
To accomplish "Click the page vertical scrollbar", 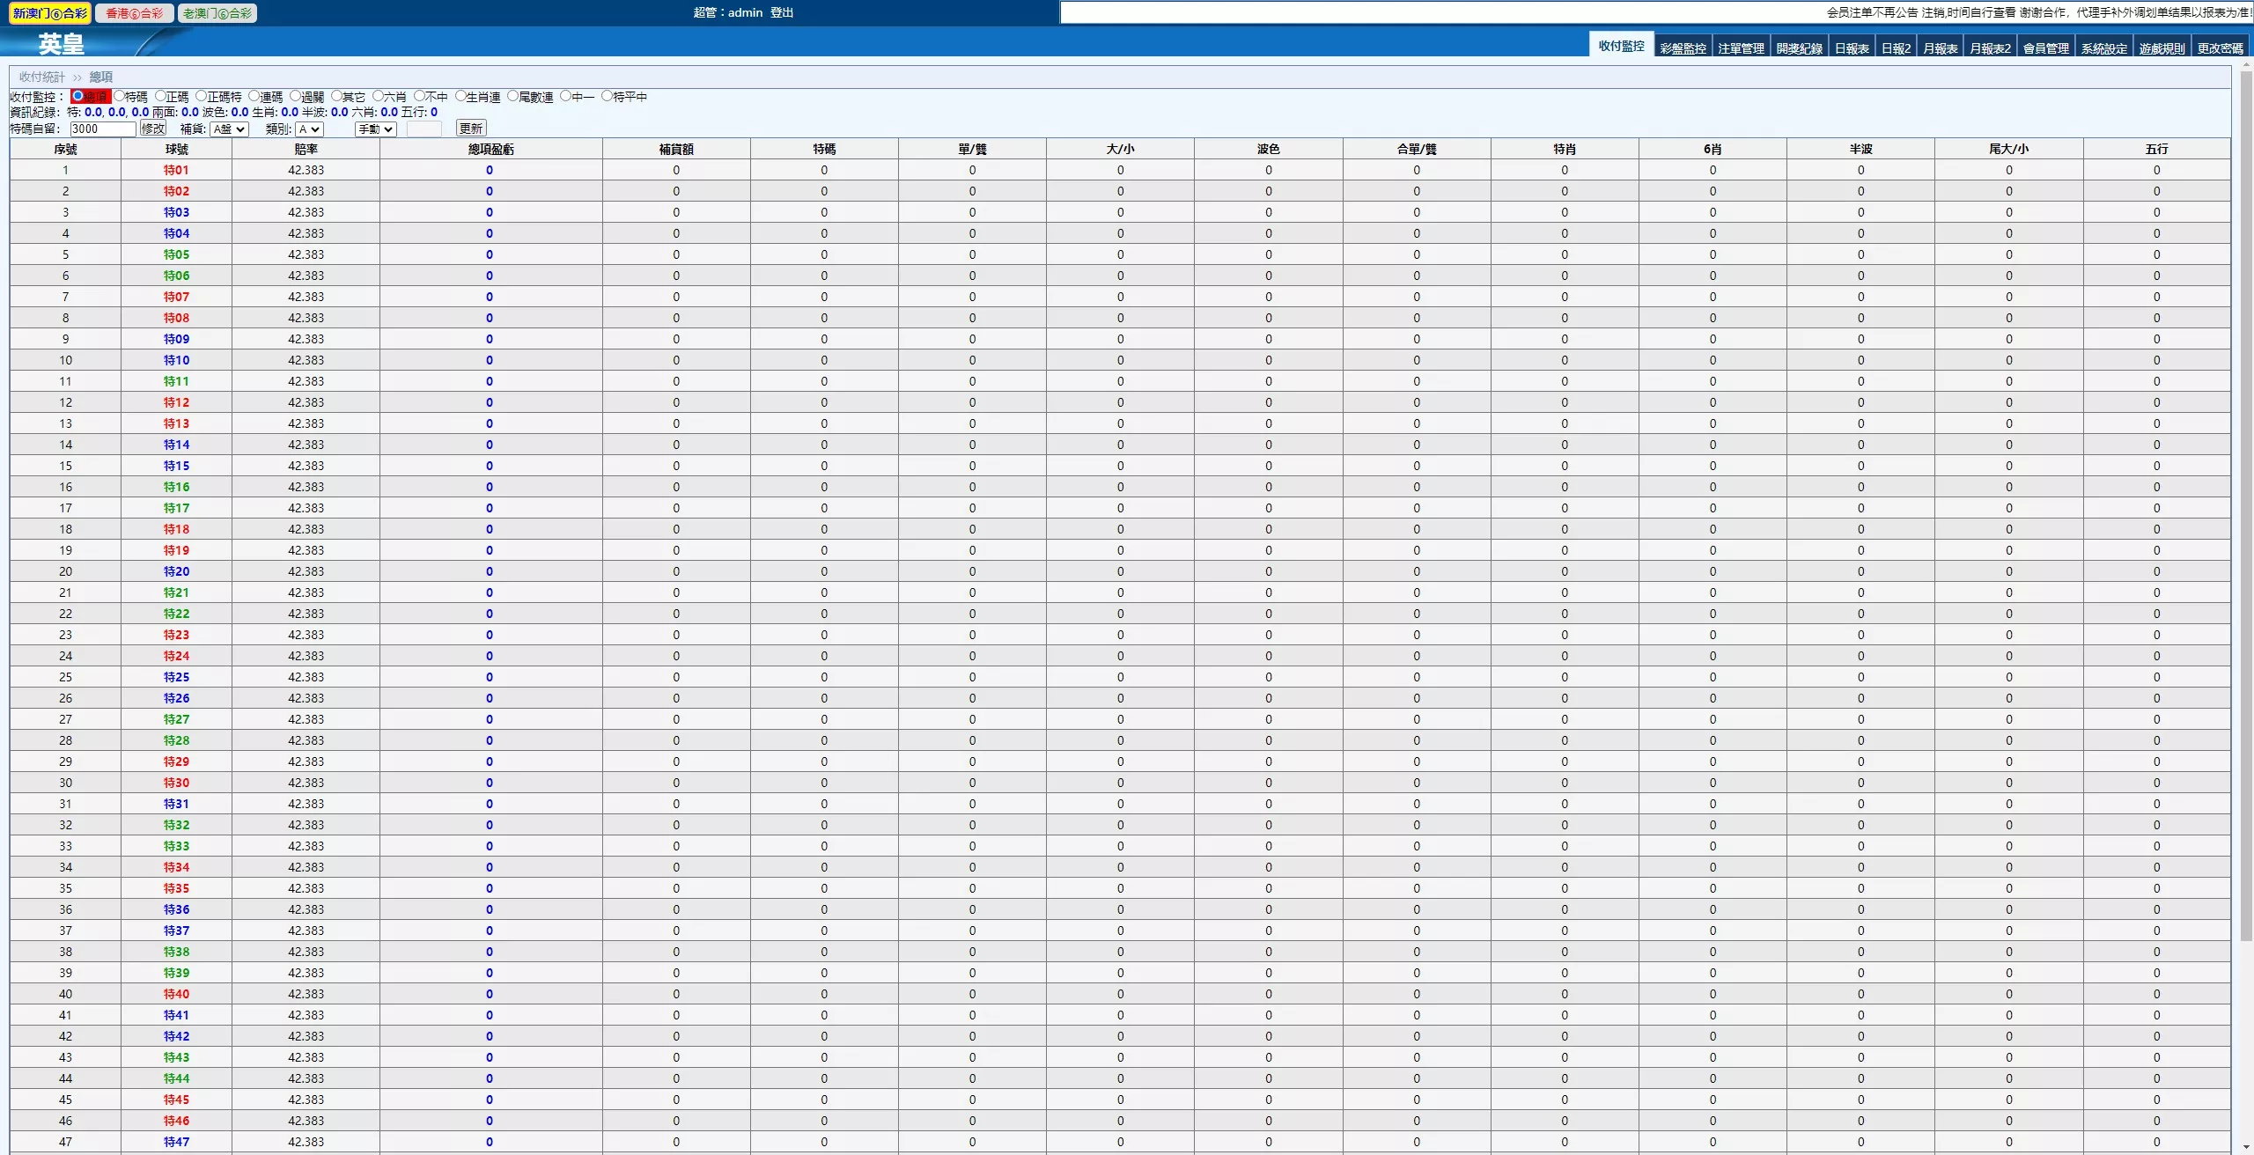I will pyautogui.click(x=2245, y=505).
